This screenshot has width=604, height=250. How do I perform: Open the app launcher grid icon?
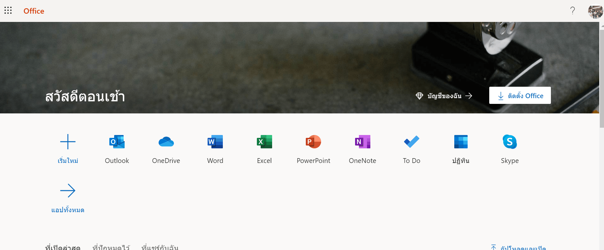pos(8,10)
